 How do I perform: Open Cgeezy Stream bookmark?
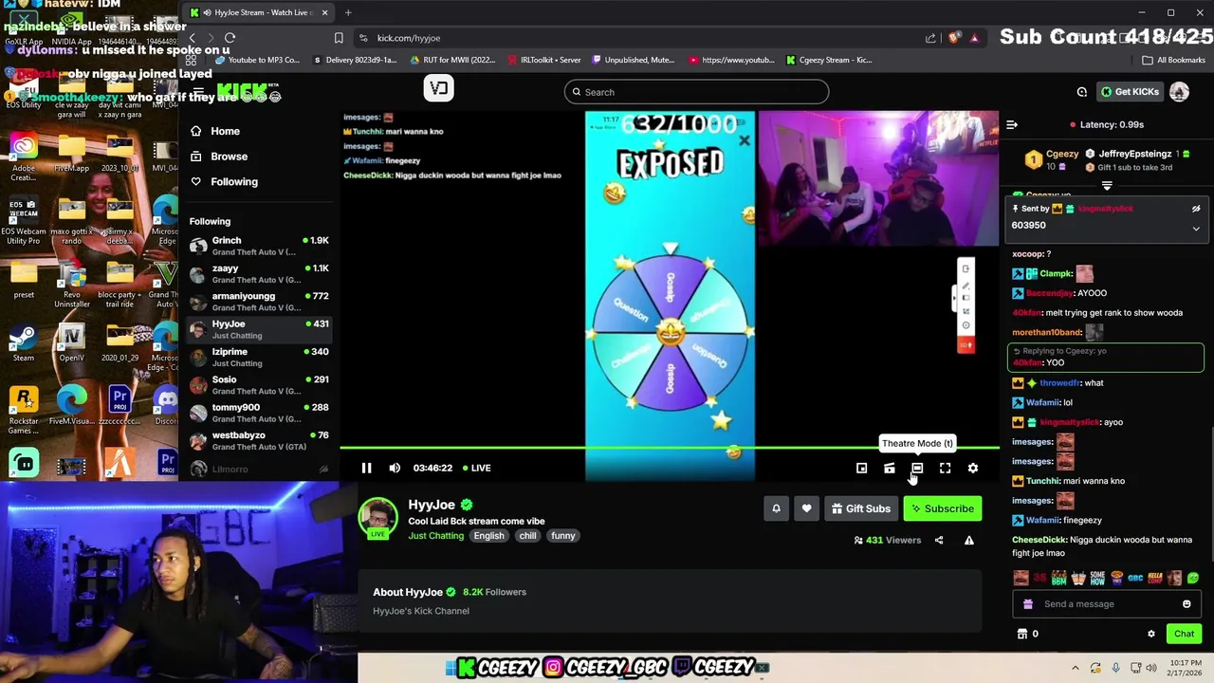829,60
